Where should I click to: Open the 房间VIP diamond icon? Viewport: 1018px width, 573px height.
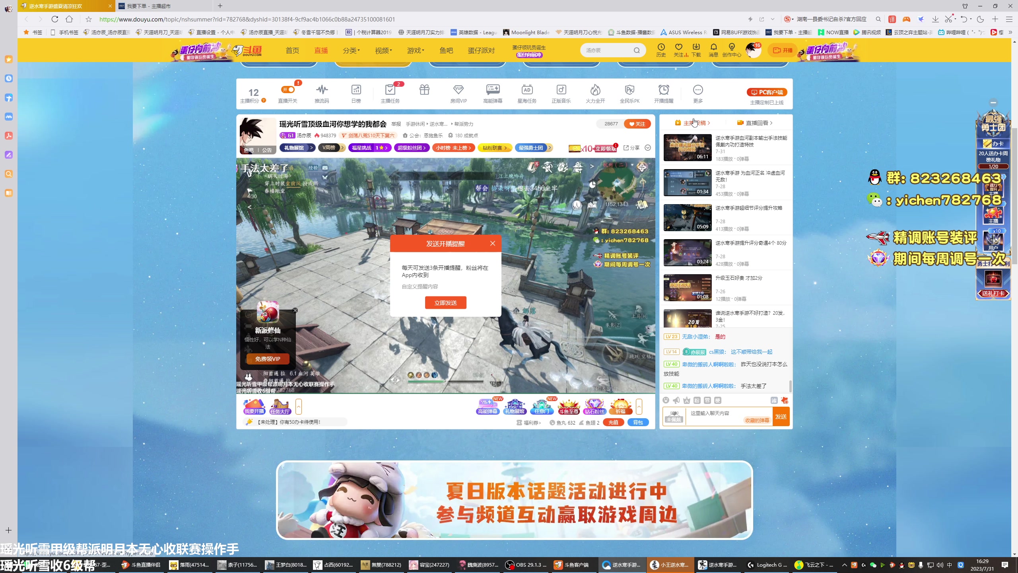(x=458, y=90)
